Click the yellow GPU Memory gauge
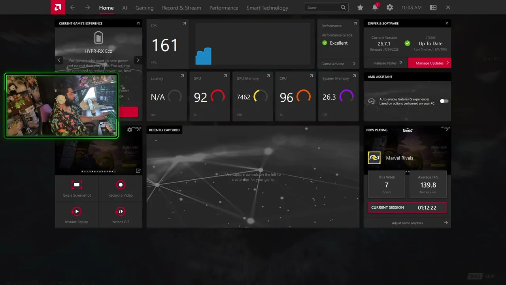506x285 pixels. coord(261,97)
